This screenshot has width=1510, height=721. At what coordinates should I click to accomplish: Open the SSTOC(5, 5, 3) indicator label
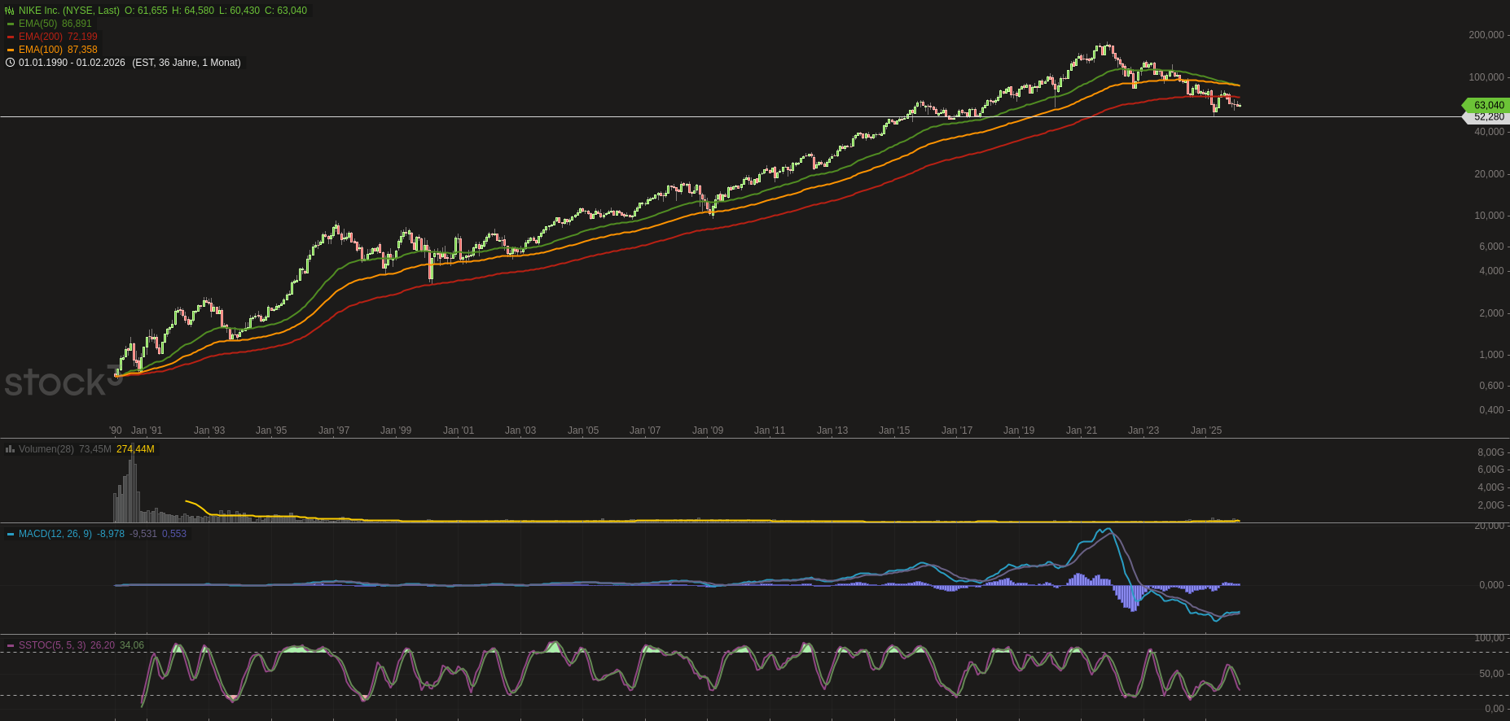(x=52, y=645)
